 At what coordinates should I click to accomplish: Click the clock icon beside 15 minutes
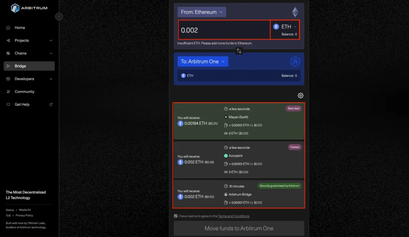click(x=226, y=186)
